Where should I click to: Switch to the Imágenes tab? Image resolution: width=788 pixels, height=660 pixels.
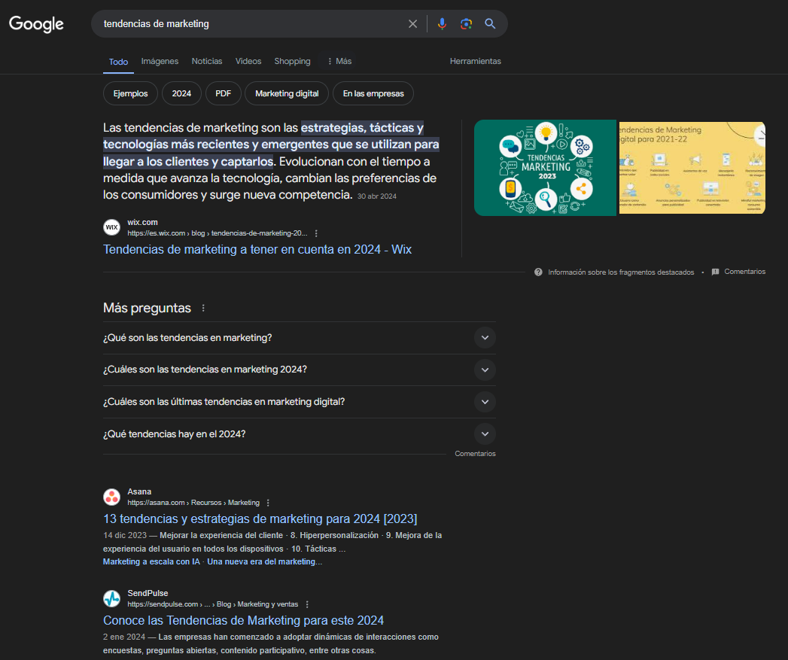coord(160,62)
